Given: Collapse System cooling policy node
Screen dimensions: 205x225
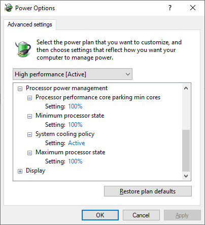Looking at the screenshot, I should pyautogui.click(x=29, y=134).
